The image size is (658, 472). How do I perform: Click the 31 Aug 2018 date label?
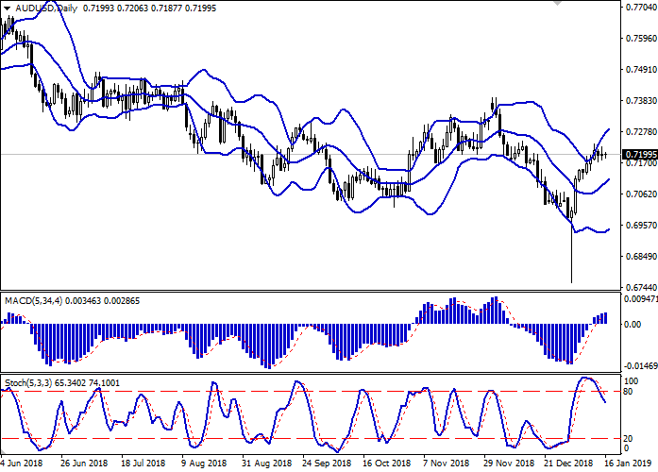266,464
